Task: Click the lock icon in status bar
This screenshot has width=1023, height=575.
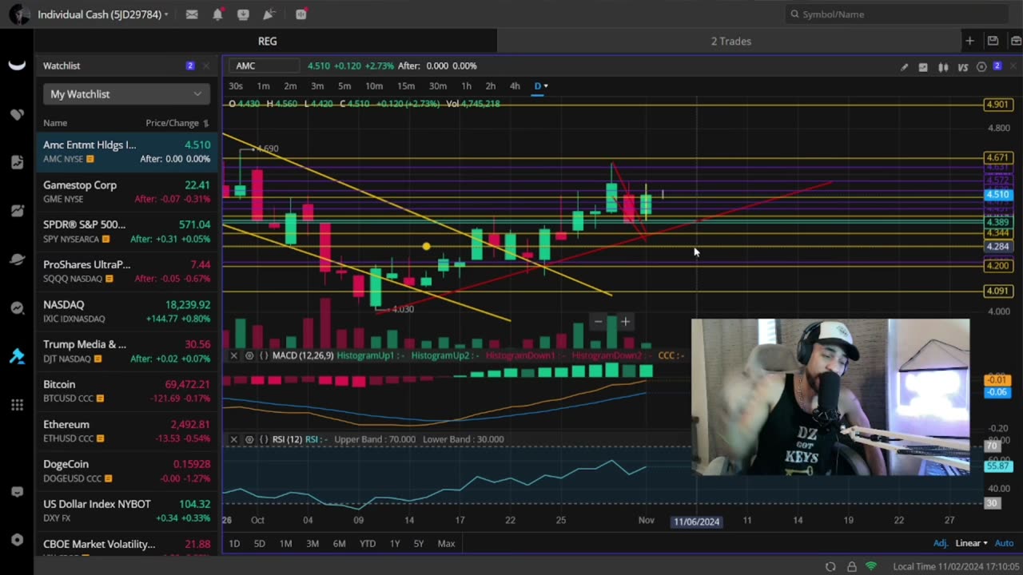Action: pyautogui.click(x=851, y=566)
